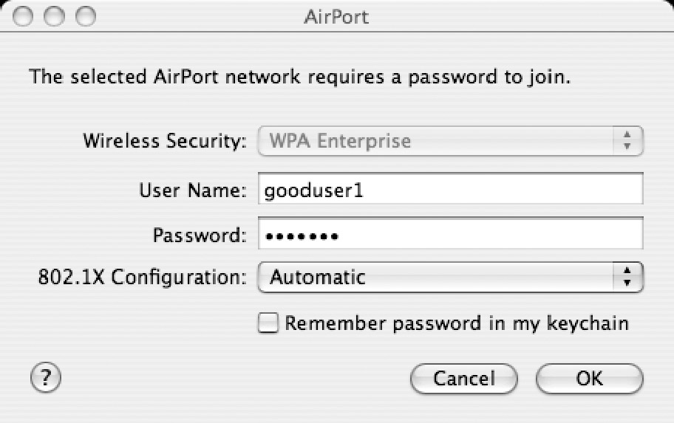Open the 802.1X Configuration dropdown

pyautogui.click(x=451, y=277)
